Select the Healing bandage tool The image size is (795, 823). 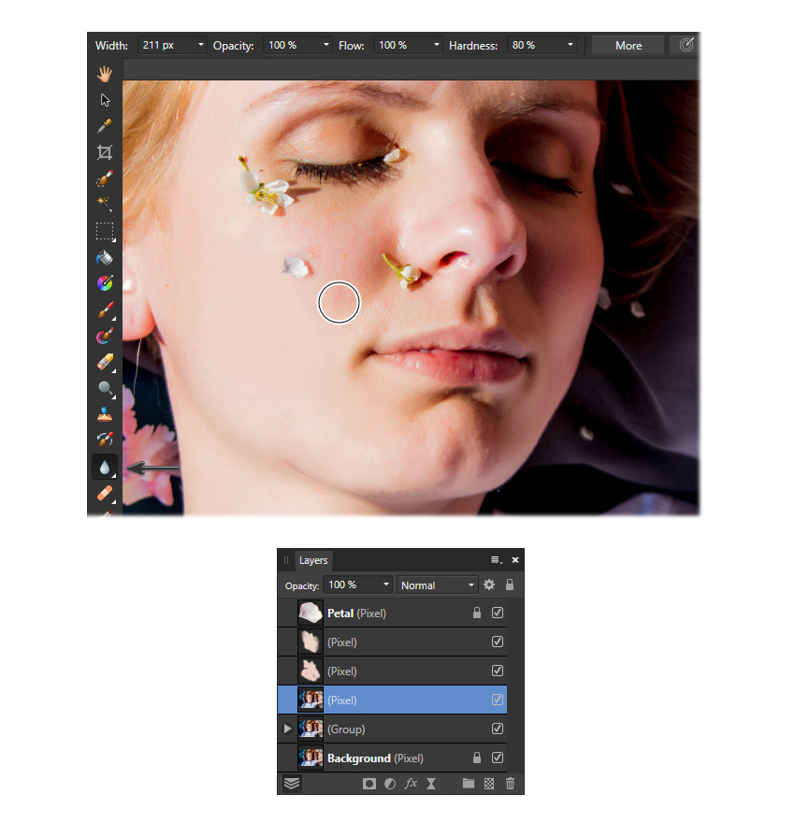click(x=105, y=494)
